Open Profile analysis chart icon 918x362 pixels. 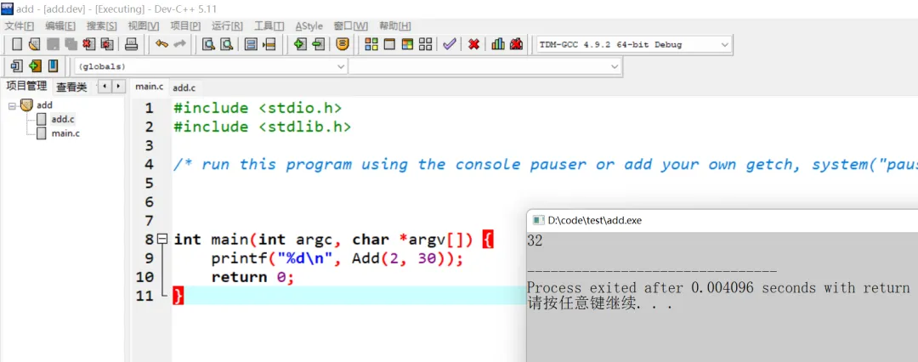coord(498,44)
